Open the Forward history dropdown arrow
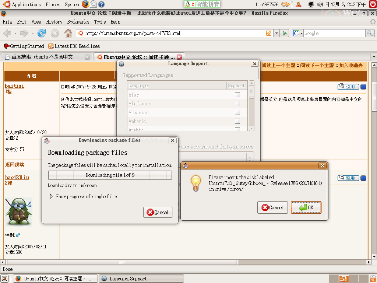The image size is (377, 283). [33, 33]
